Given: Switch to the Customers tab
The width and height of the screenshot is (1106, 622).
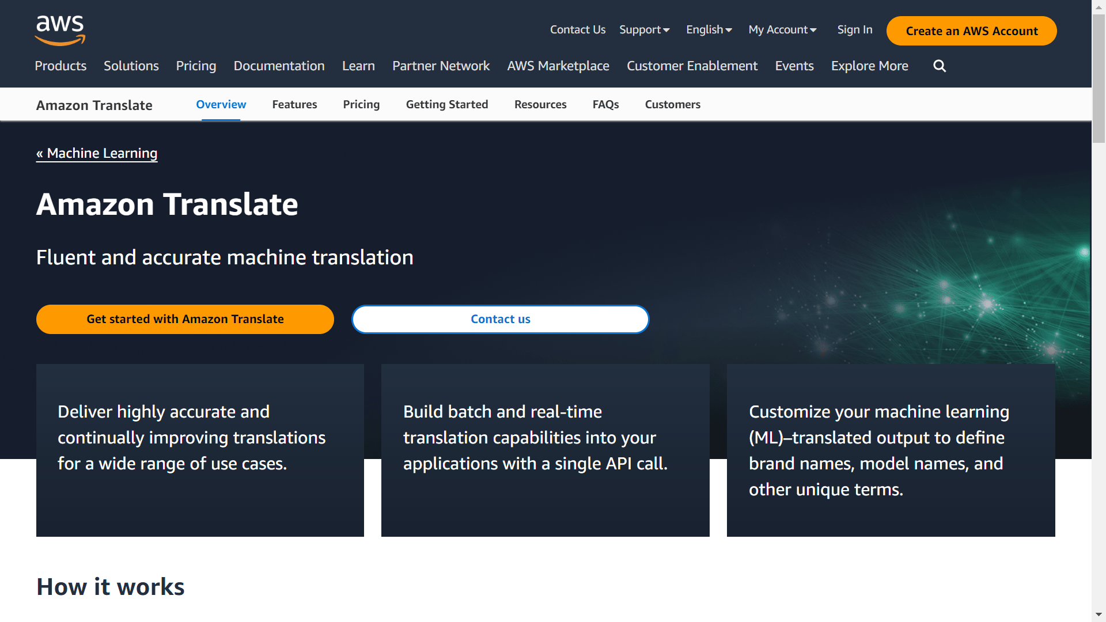Looking at the screenshot, I should tap(672, 104).
